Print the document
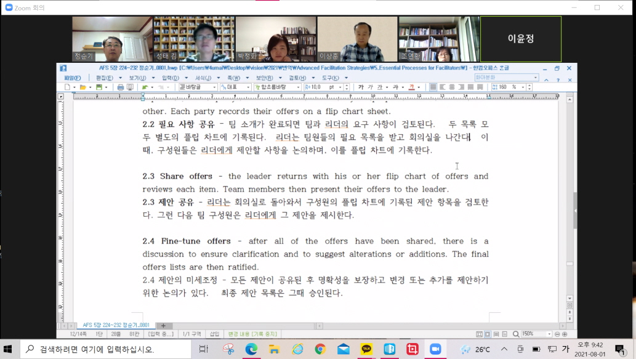 pos(122,87)
